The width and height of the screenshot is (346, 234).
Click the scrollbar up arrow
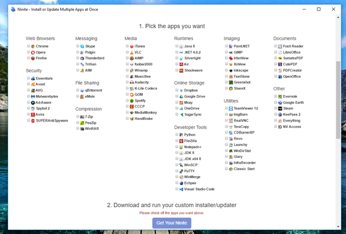click(338, 17)
